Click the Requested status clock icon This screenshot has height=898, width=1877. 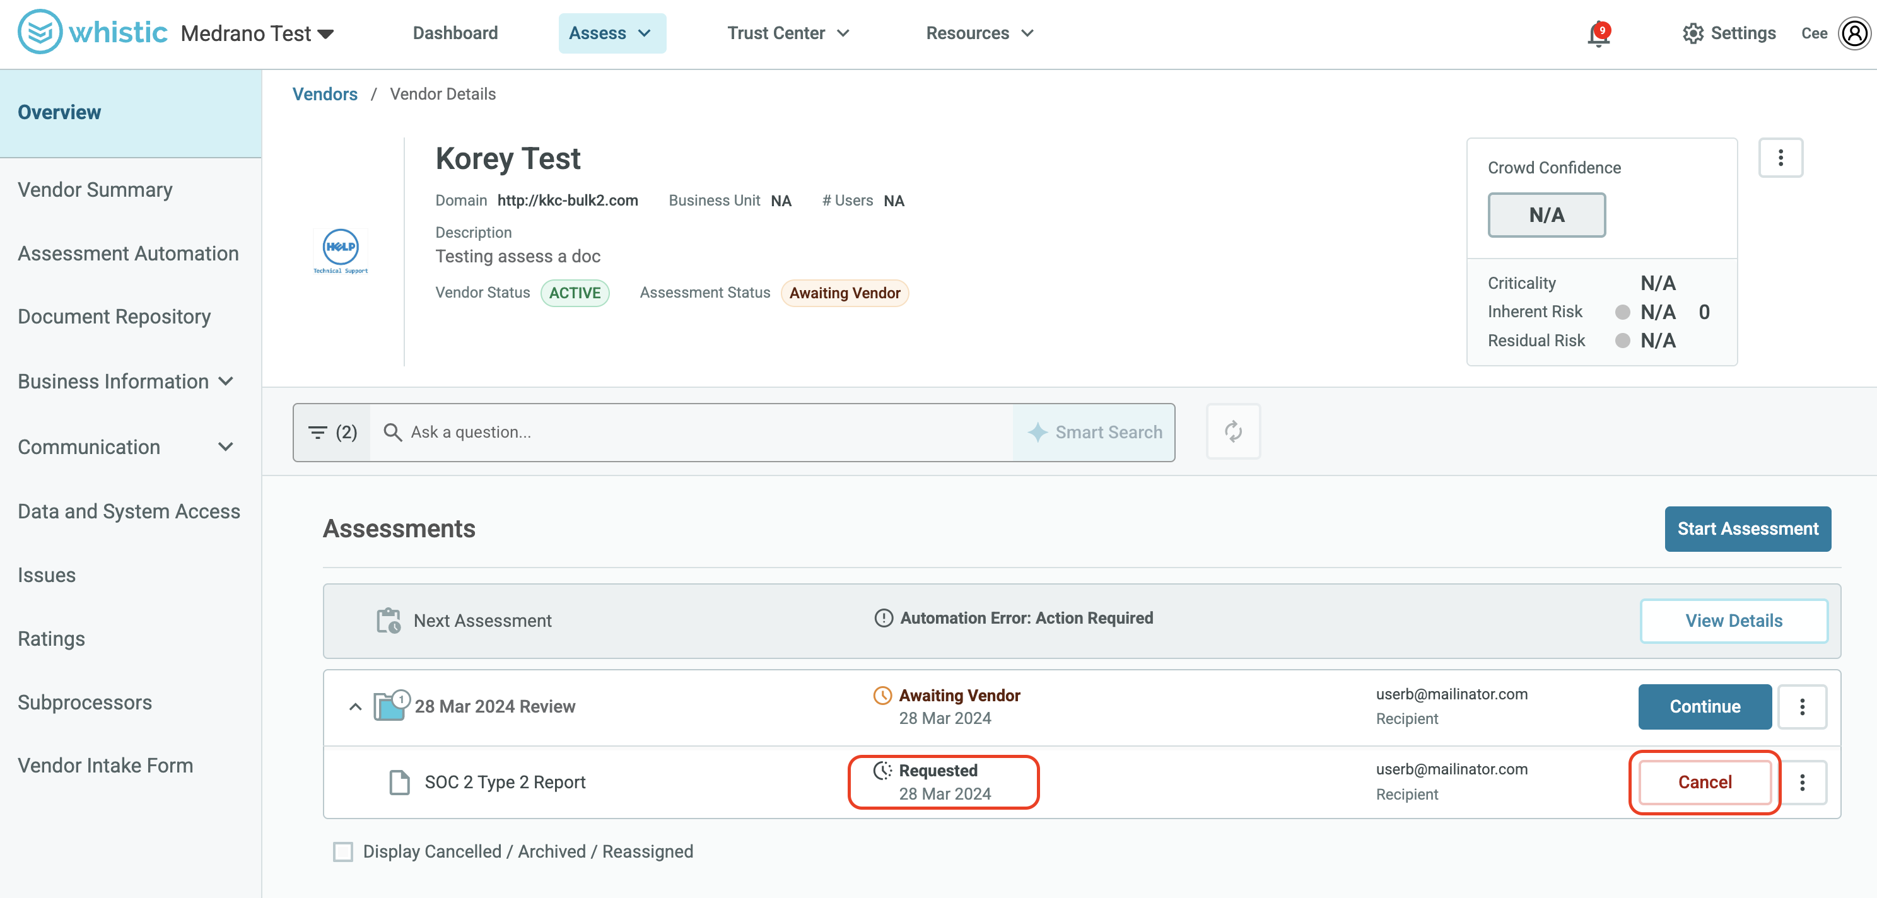(882, 771)
